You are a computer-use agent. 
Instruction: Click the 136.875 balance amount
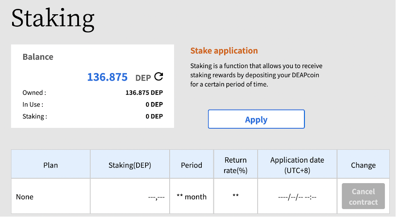[107, 77]
